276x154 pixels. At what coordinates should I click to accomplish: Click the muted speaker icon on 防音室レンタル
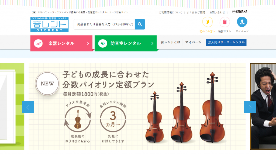click(103, 43)
